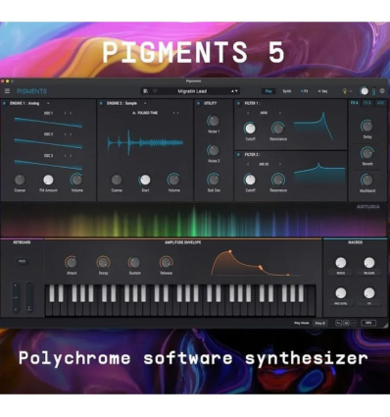The height and width of the screenshot is (417, 390).
Task: Click the lightbulb sound design tips icon
Action: [x=344, y=91]
